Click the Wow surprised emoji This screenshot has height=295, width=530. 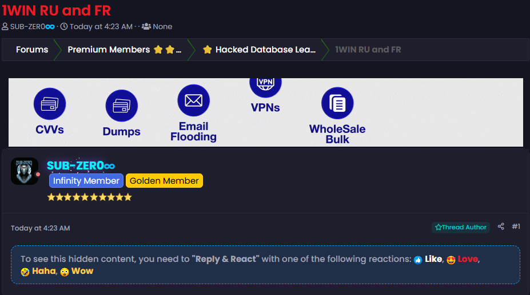click(65, 272)
